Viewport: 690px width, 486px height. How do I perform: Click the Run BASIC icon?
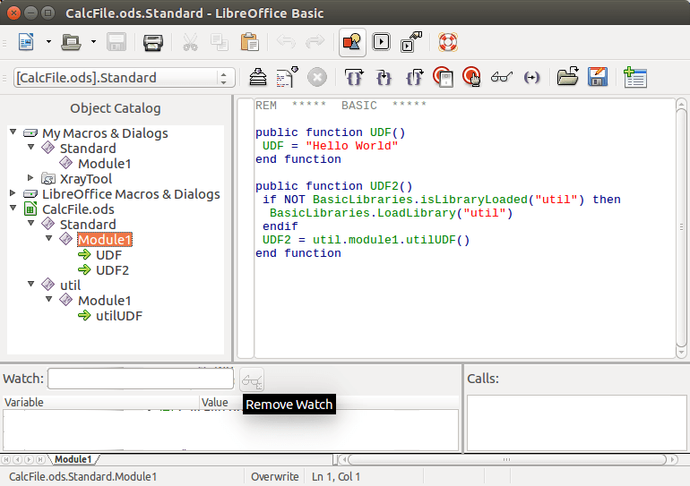[288, 78]
